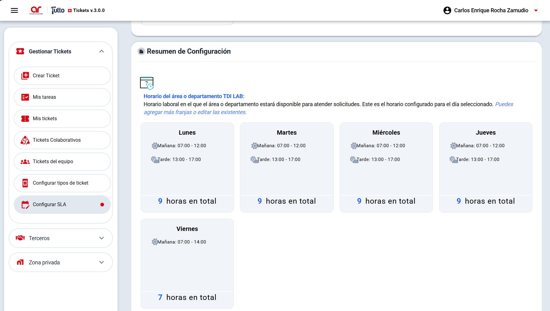Screen dimensions: 550x311
Task: Expand the Terceros section
Action: 102,238
